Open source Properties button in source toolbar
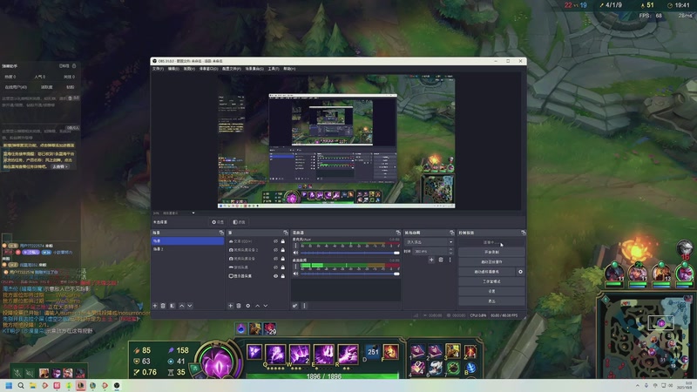 tap(218, 222)
